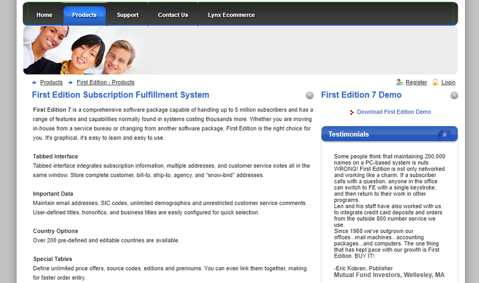
Task: Click the Register link
Action: 416,82
